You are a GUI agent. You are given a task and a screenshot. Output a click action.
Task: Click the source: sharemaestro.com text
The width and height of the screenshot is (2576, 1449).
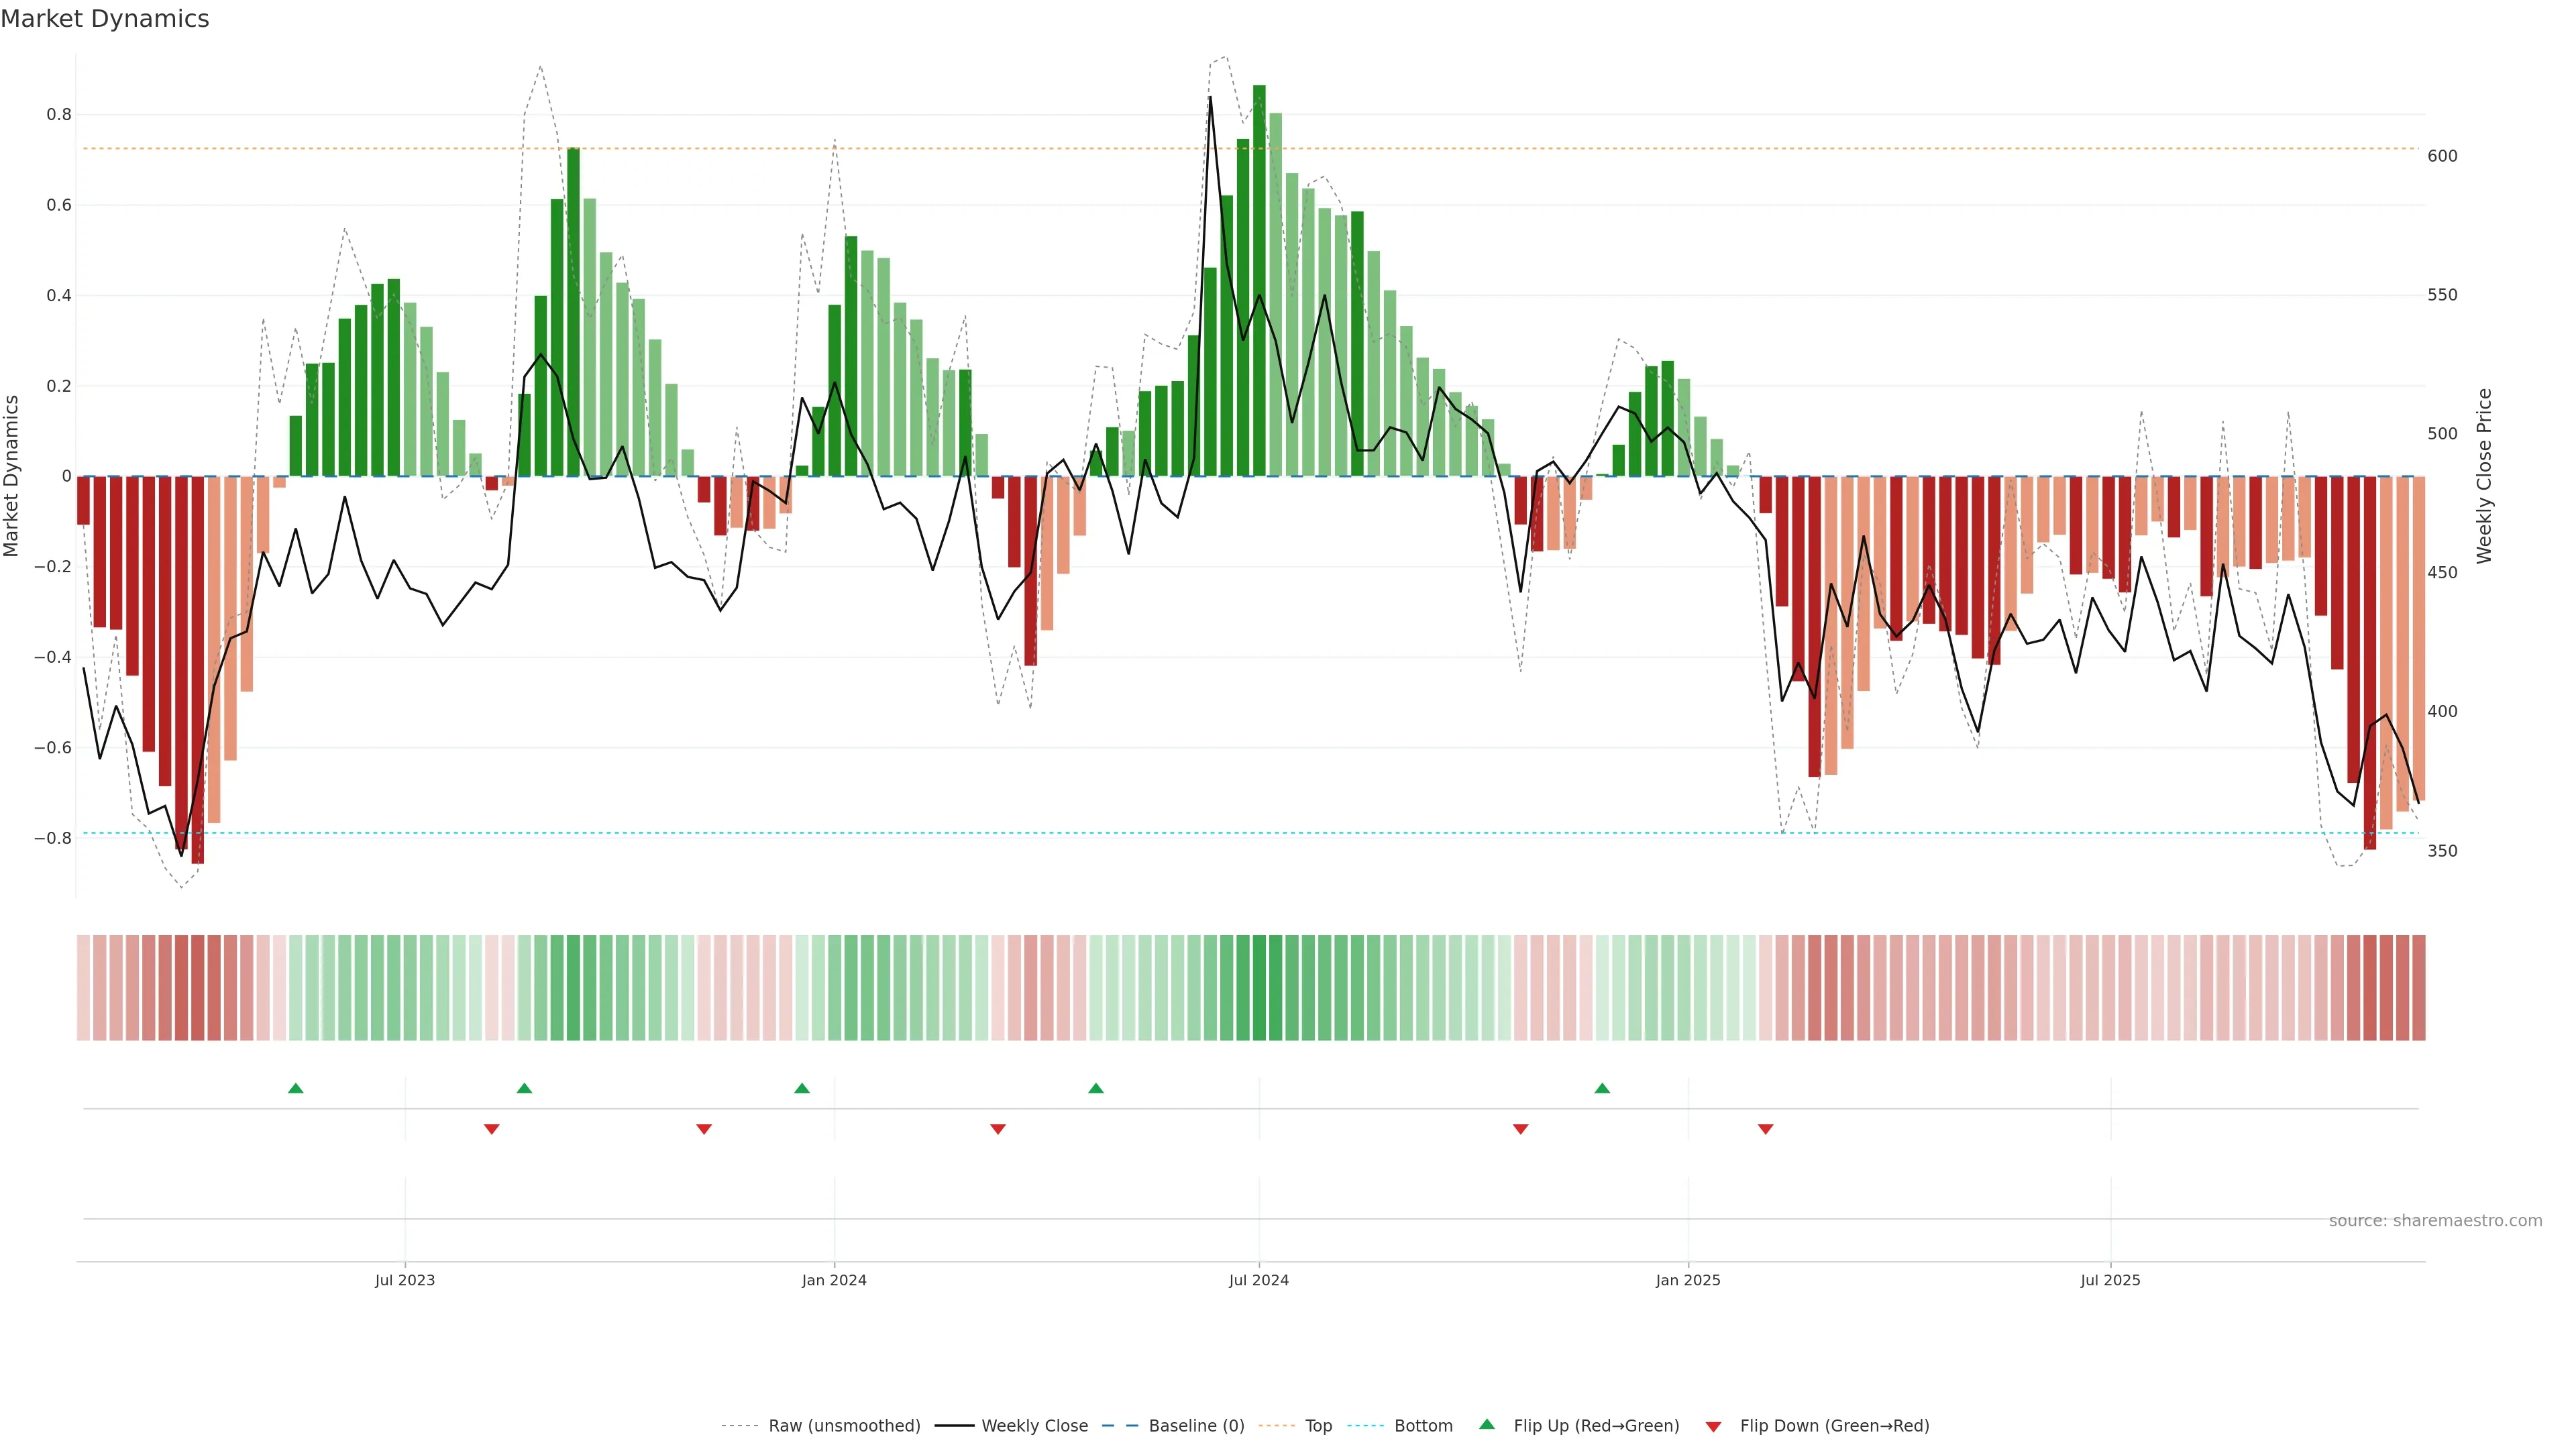[2435, 1221]
